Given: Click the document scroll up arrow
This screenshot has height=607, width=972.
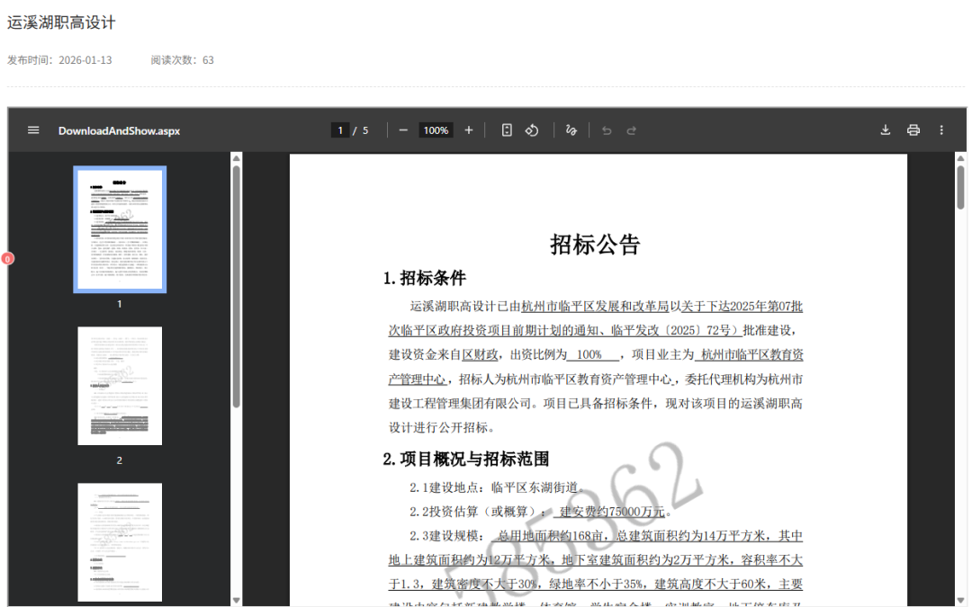Looking at the screenshot, I should point(961,158).
